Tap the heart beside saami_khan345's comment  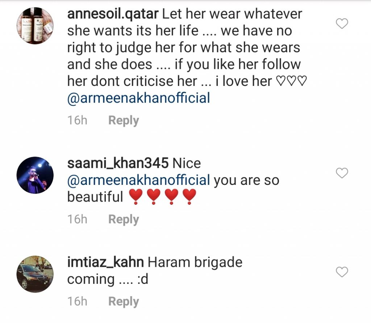tap(342, 173)
